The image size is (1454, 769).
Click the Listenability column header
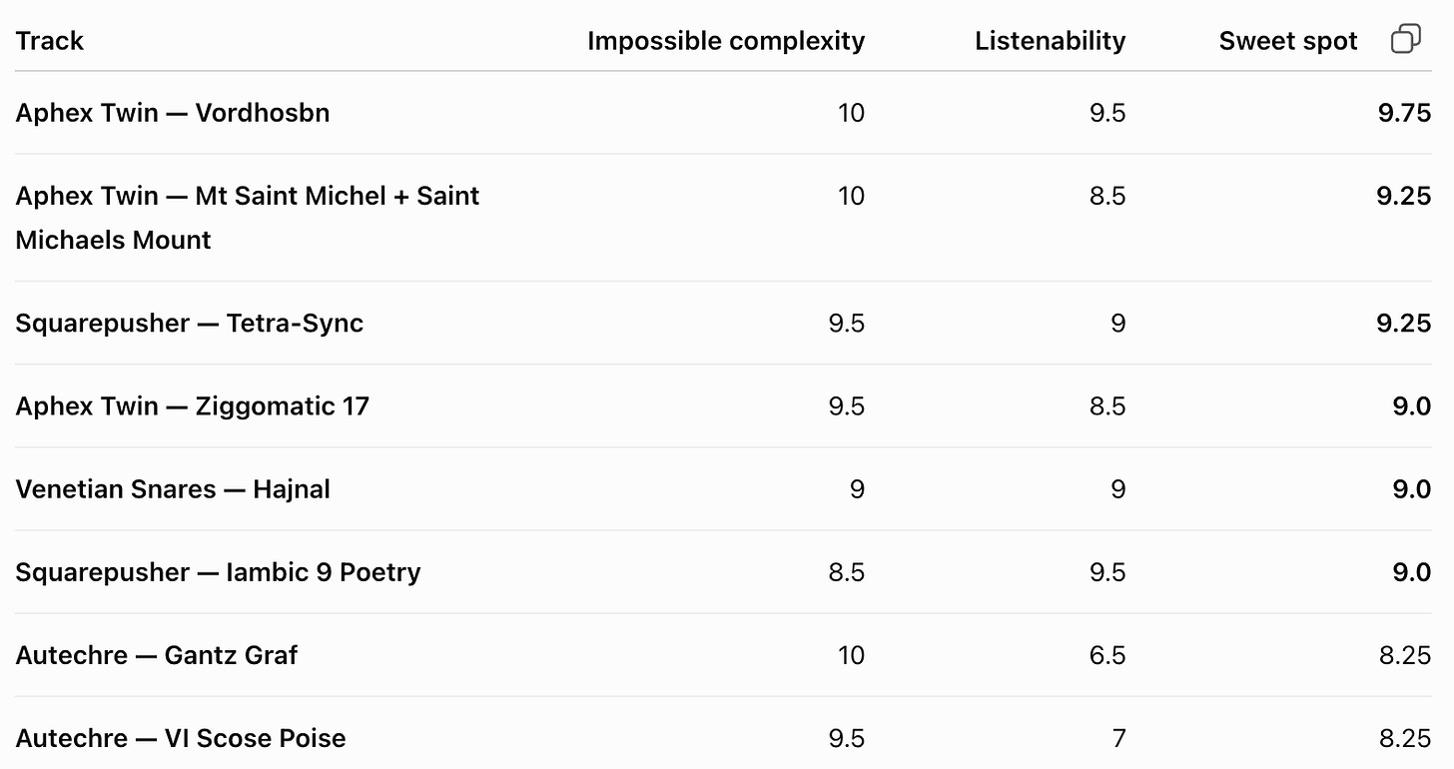(1051, 41)
